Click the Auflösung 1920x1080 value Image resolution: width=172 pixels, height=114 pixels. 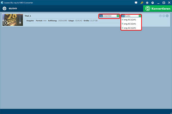coord(62,21)
